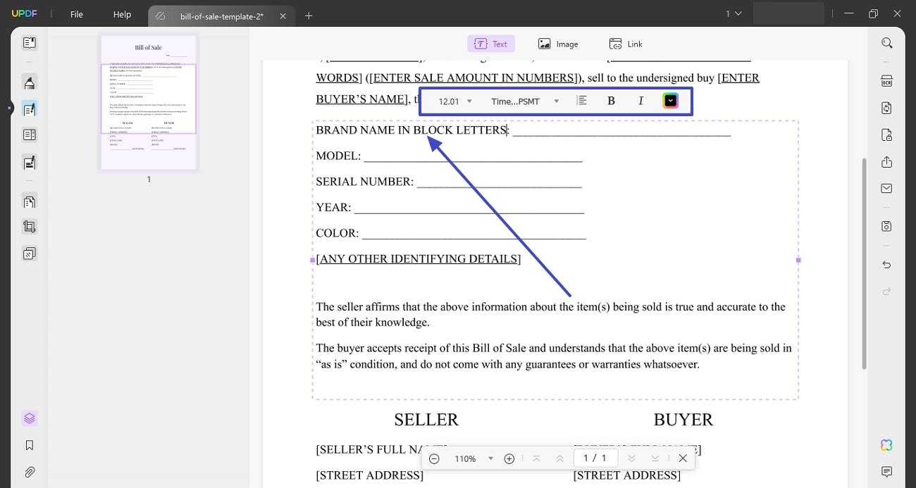This screenshot has height=488, width=916.
Task: Click the page number input field
Action: click(x=595, y=458)
